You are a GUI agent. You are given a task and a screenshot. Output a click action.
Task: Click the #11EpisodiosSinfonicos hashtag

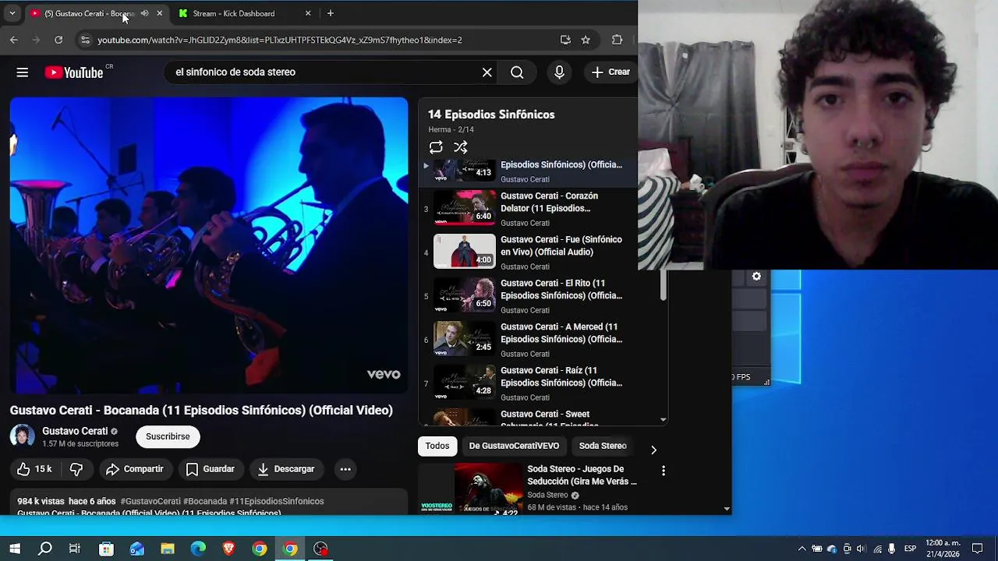(x=277, y=501)
